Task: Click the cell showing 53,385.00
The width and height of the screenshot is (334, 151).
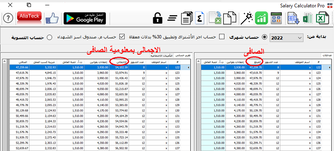Action: pos(119,105)
